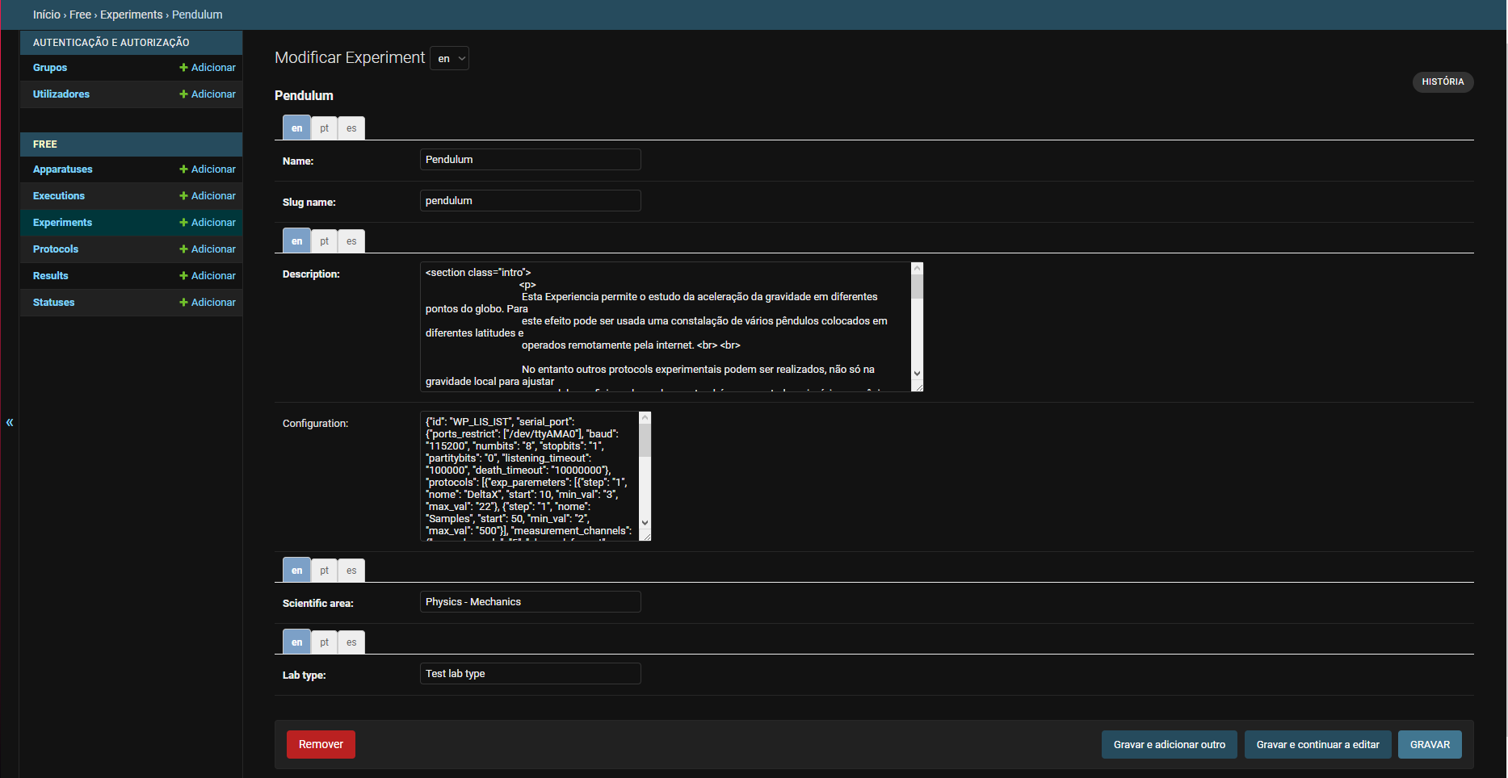
Task: Add a new Protocols entry
Action: [208, 249]
